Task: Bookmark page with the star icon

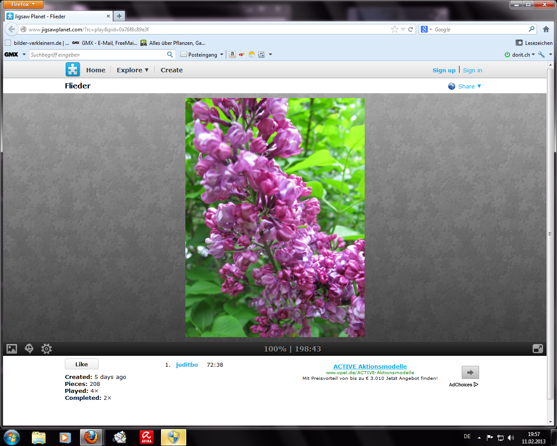Action: (x=395, y=30)
